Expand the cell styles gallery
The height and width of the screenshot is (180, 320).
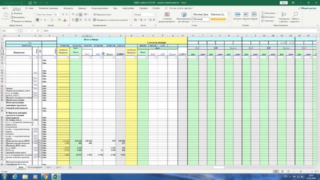pos(228,20)
